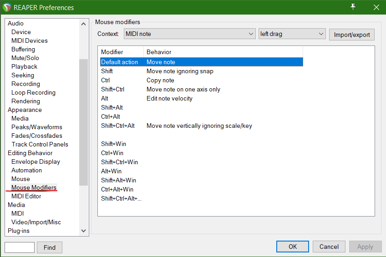This screenshot has width=386, height=257.
Task: Click the category list scroll-down arrow
Action: (x=83, y=231)
